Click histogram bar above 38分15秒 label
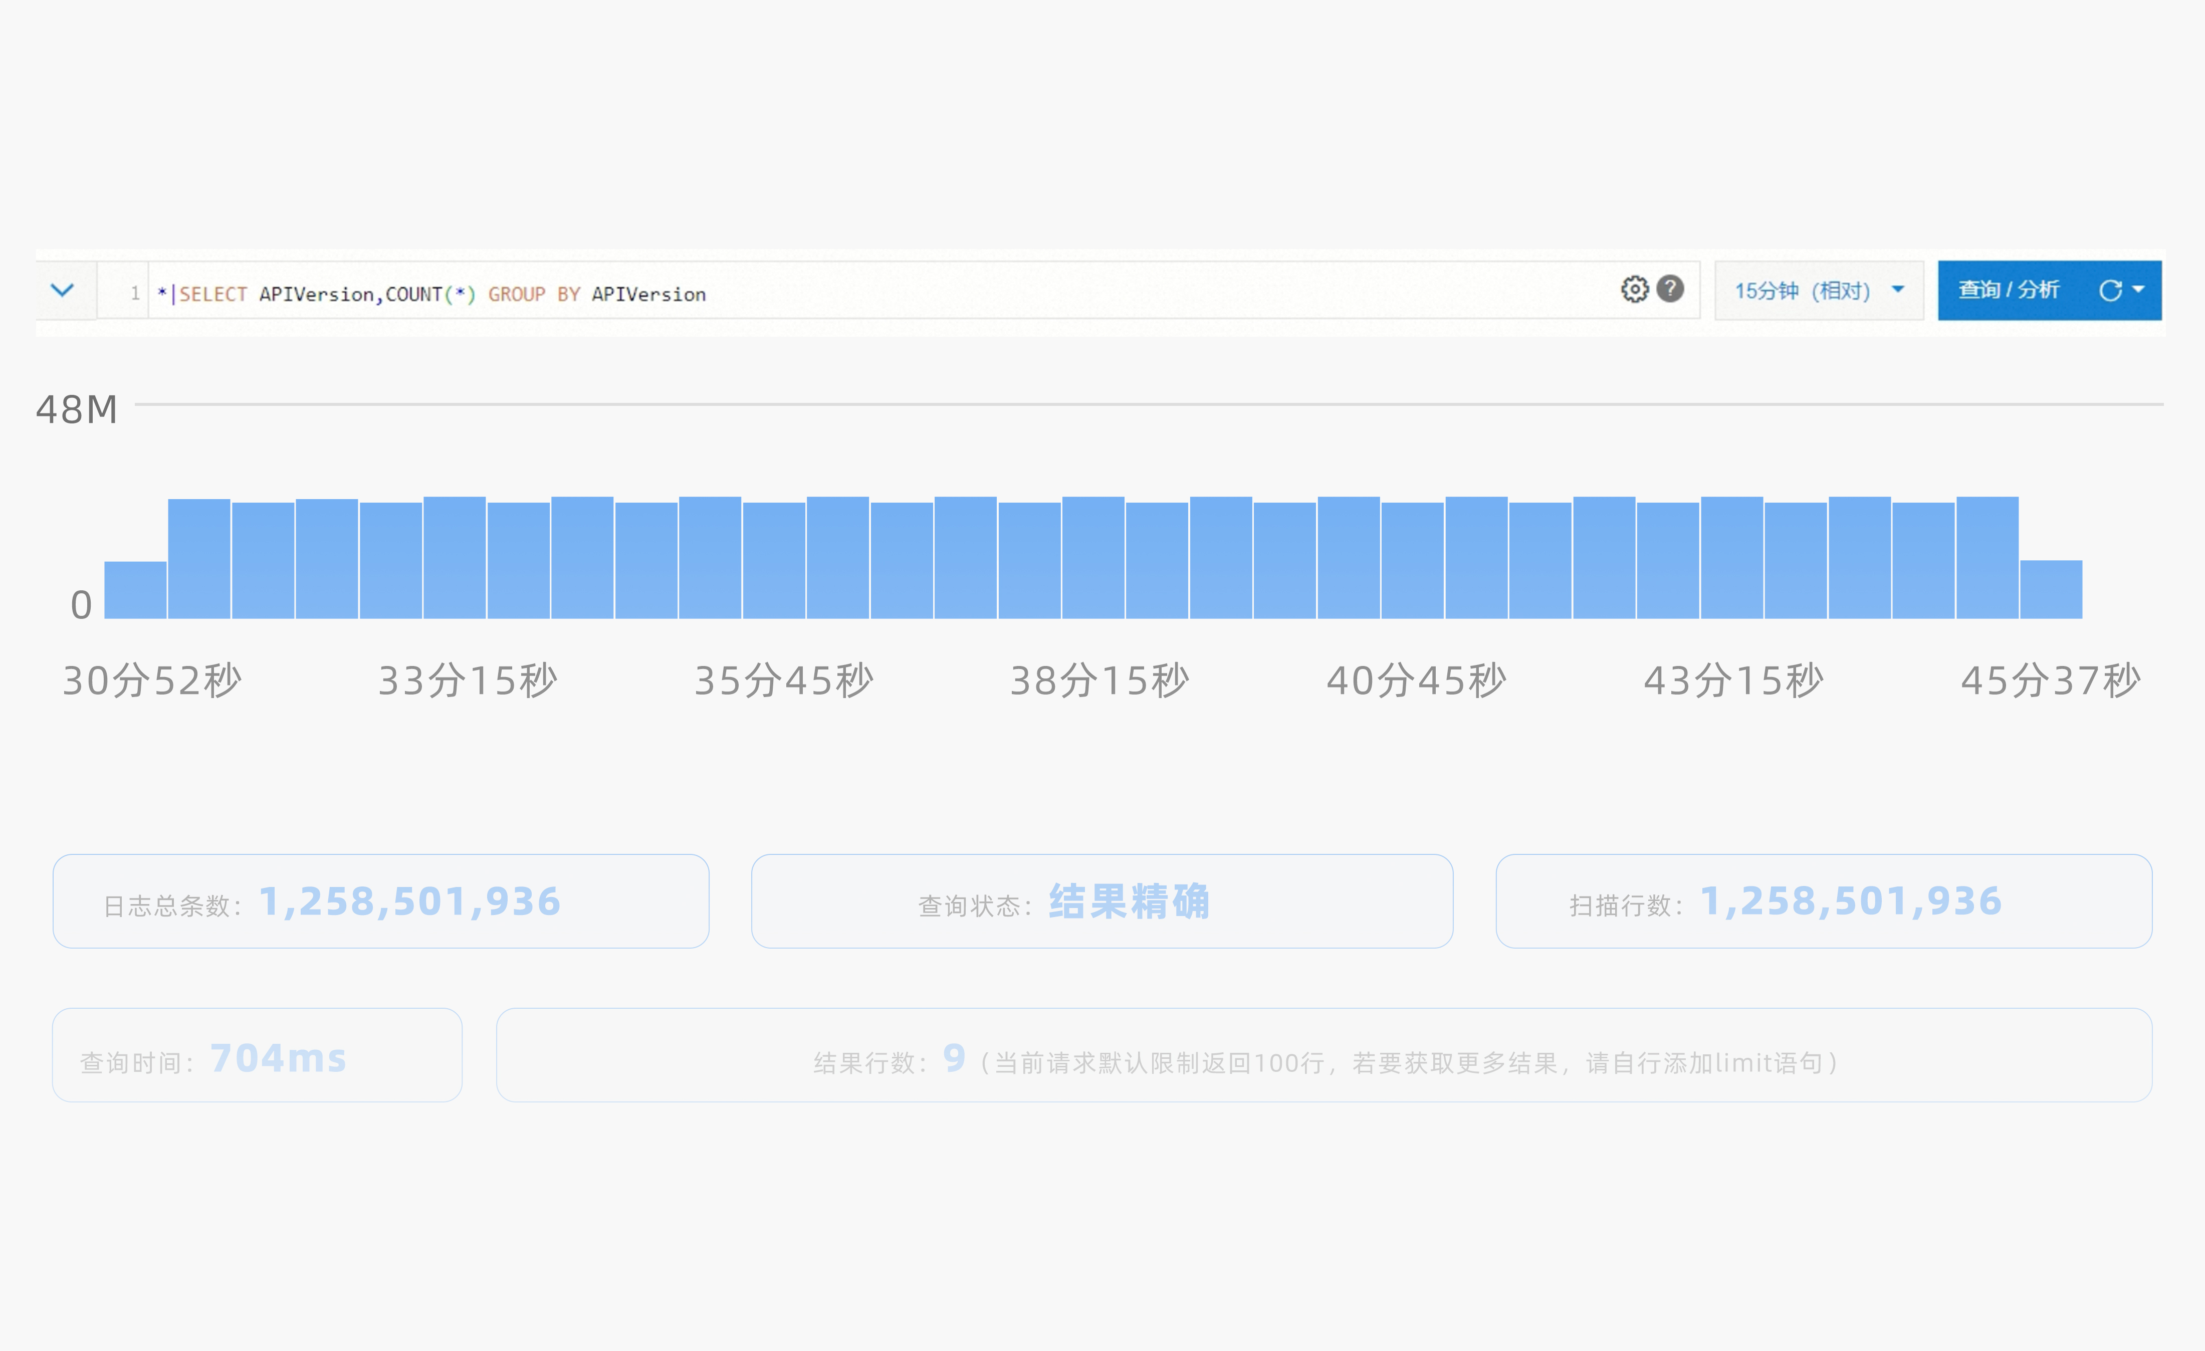 point(1092,557)
